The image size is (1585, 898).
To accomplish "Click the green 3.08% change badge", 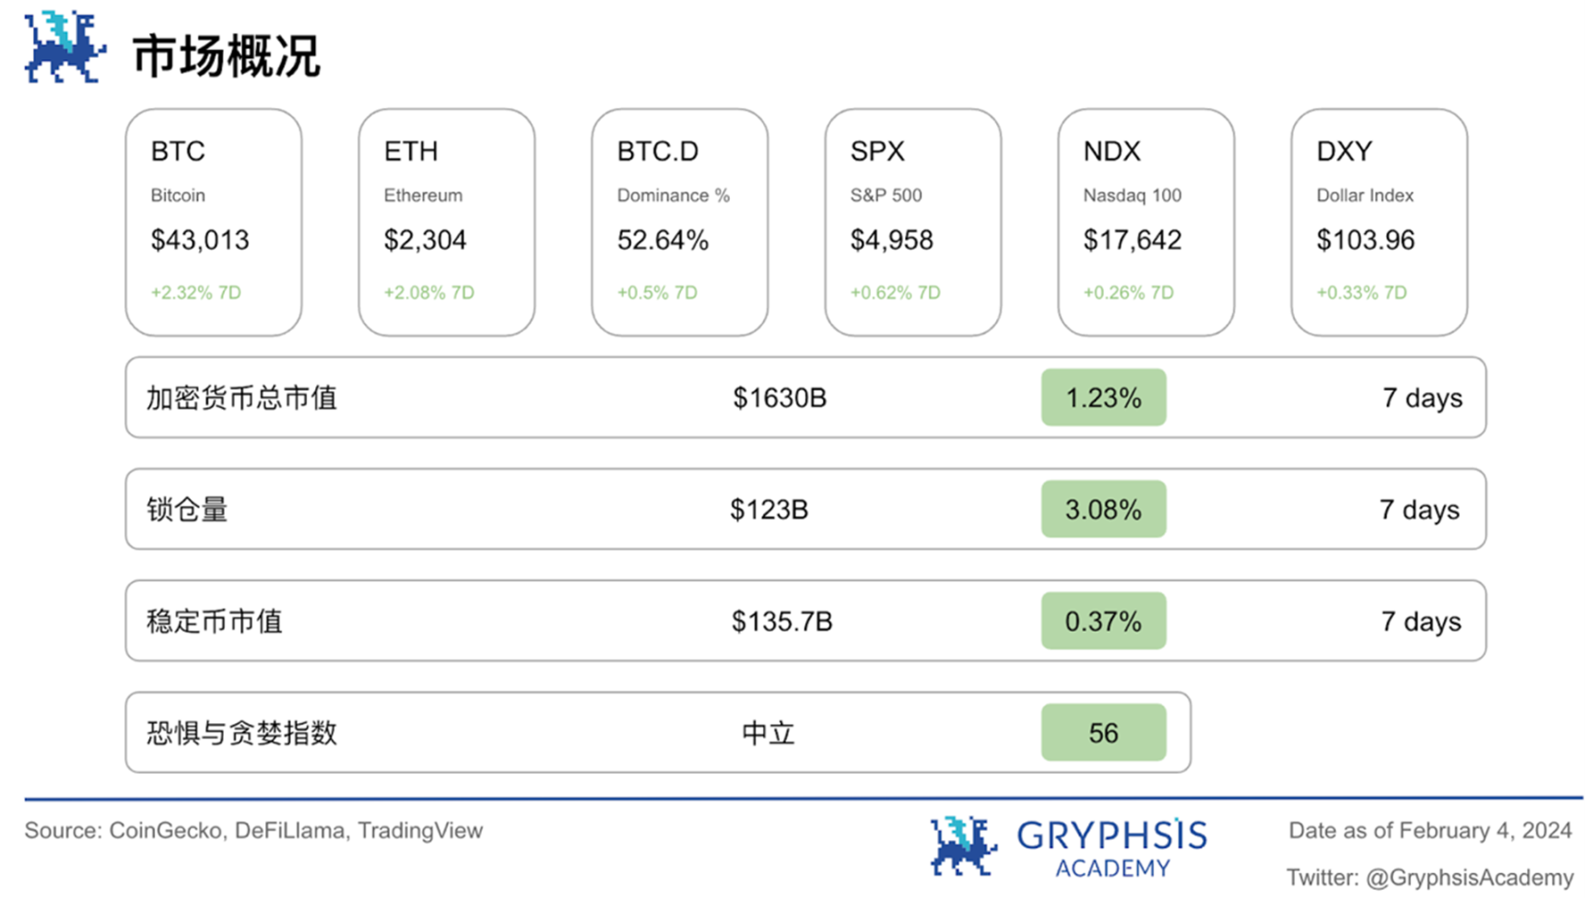I will coord(1103,509).
